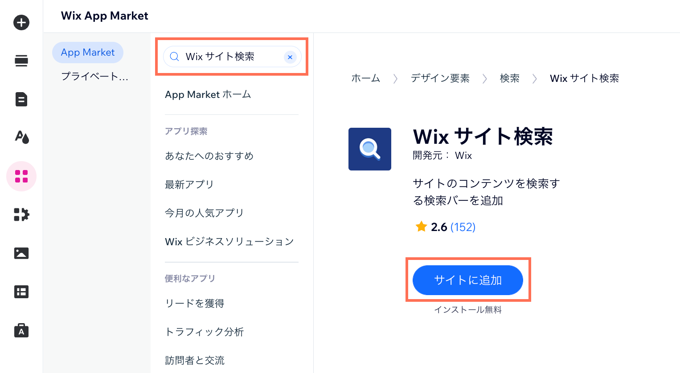The width and height of the screenshot is (680, 373).
Task: Click the サイトのコンテンツを検索する description text
Action: click(x=486, y=192)
